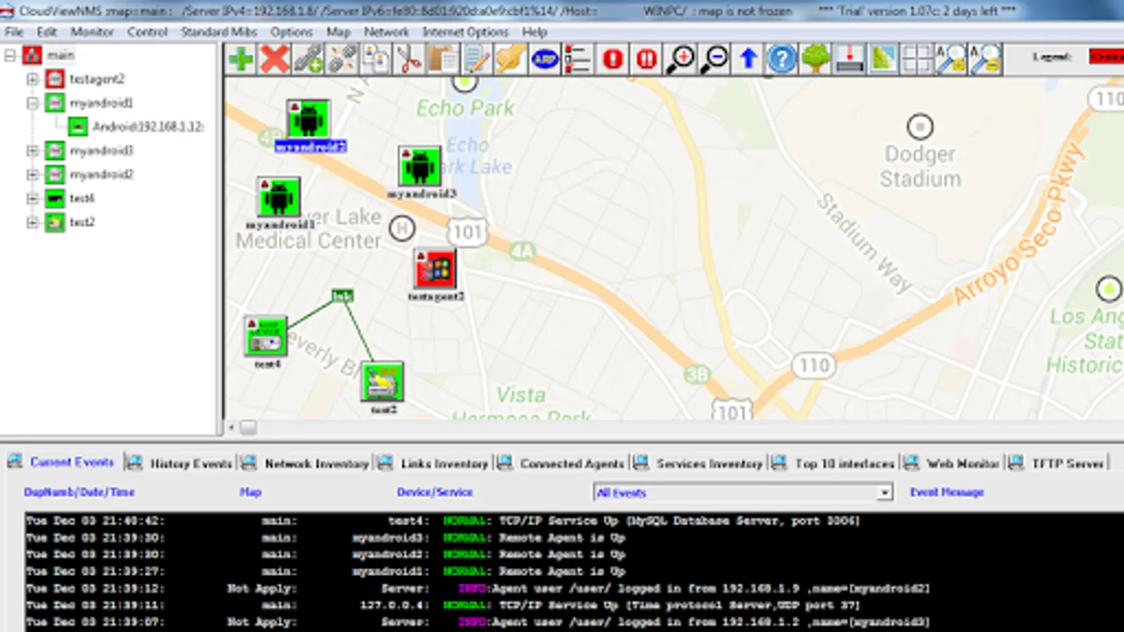Click the magnifier Zoom Out icon
The height and width of the screenshot is (632, 1124).
tap(714, 60)
